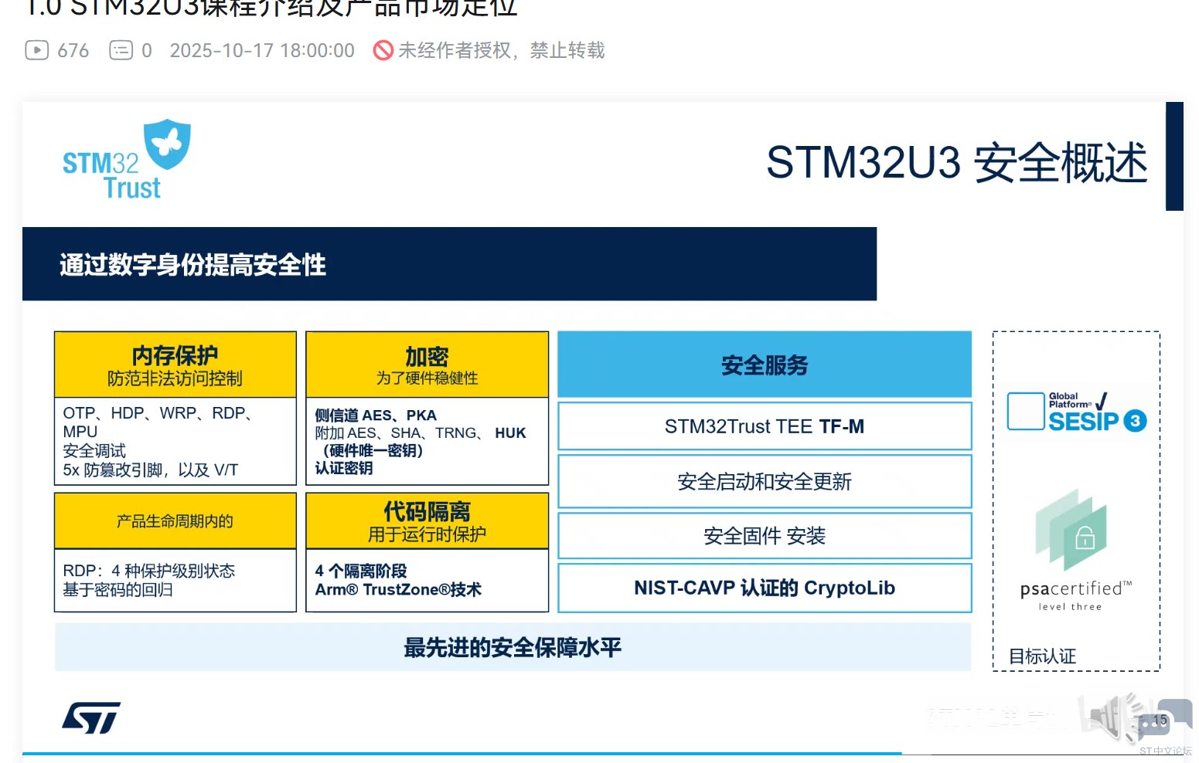The image size is (1199, 763).
Task: Click the heading "加密"
Action: point(427,356)
